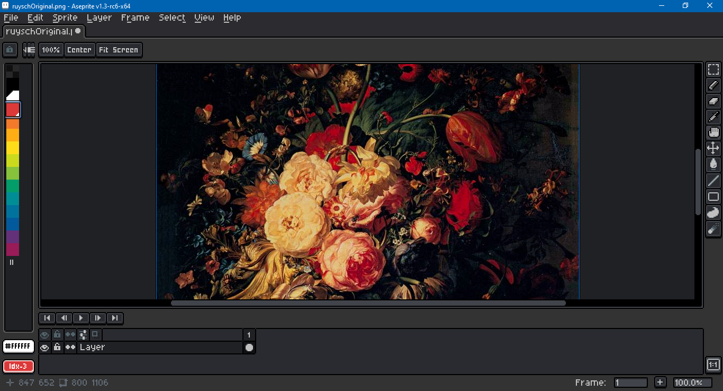Image resolution: width=723 pixels, height=391 pixels.
Task: Toggle the lock on the Layer row
Action: click(x=58, y=348)
